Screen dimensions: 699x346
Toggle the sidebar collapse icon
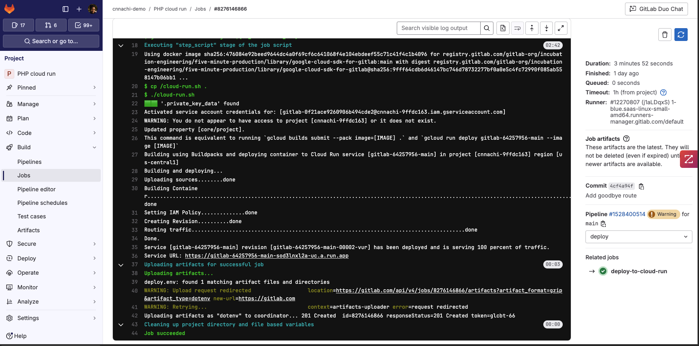tap(66, 9)
